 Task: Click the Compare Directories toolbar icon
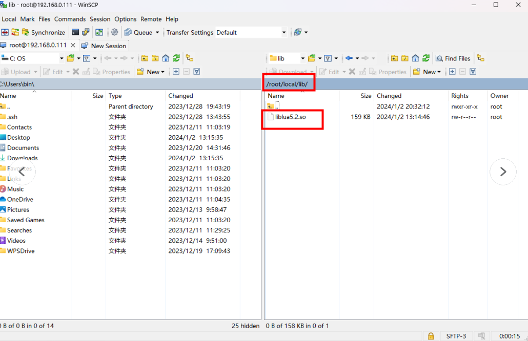(5, 32)
